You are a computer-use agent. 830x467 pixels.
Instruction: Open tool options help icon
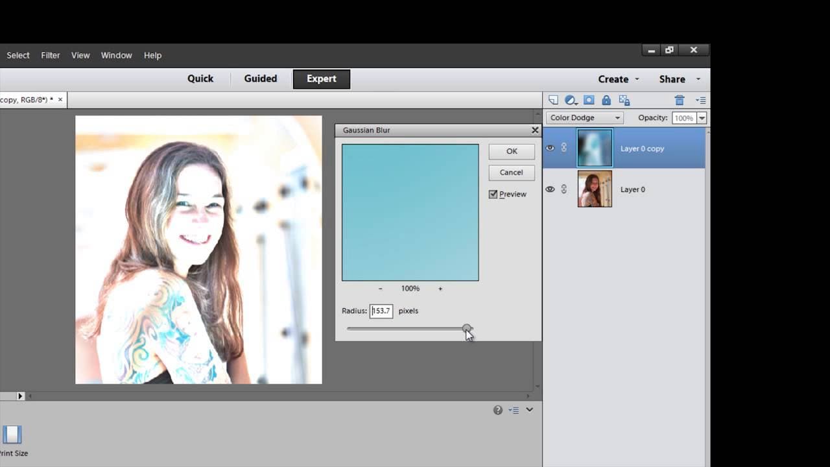pos(497,410)
